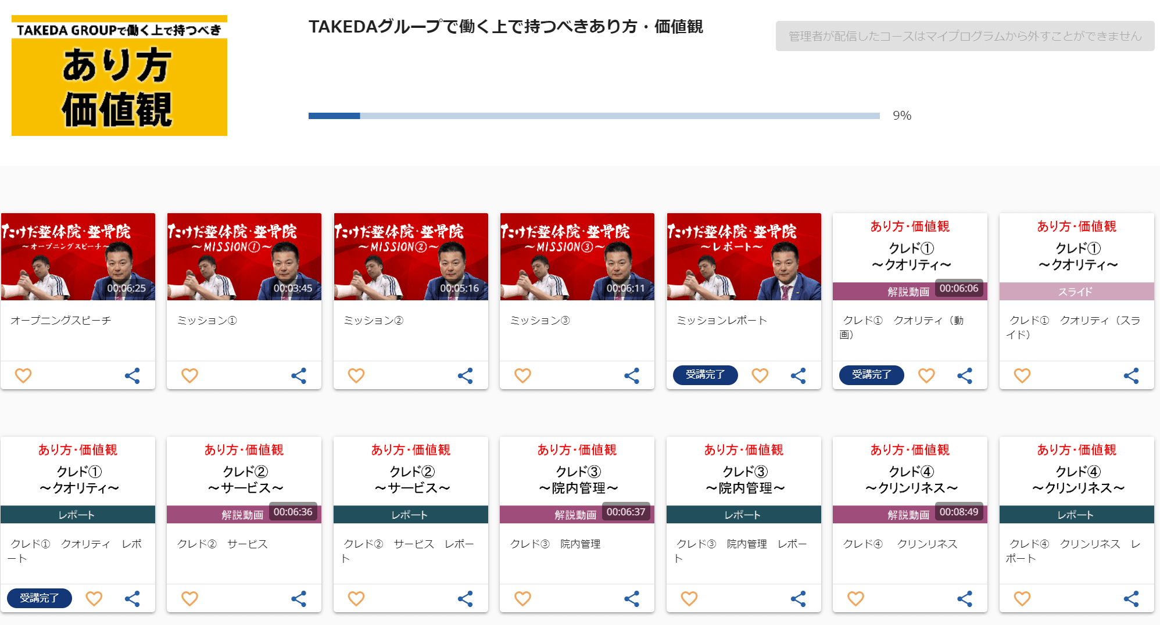Image resolution: width=1160 pixels, height=625 pixels.
Task: Share the クレド④ クリンリネス レポート card
Action: tap(1132, 599)
